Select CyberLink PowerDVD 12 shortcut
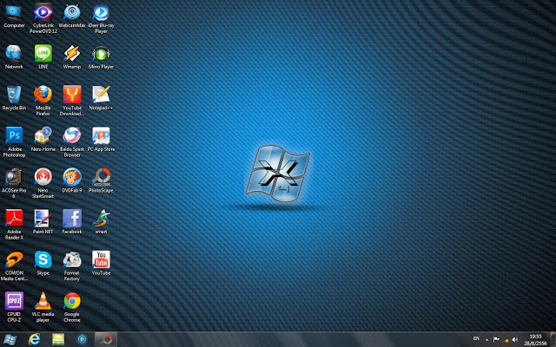This screenshot has width=556, height=347. [43, 18]
